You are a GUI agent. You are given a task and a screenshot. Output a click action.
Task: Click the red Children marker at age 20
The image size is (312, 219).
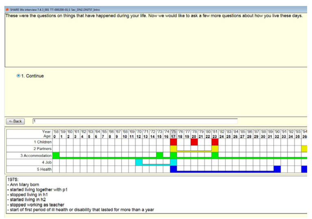coord(194,142)
